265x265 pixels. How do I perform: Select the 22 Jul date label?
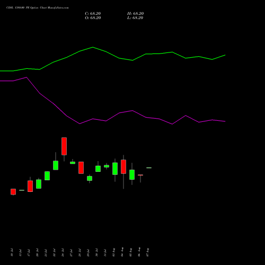point(54,252)
